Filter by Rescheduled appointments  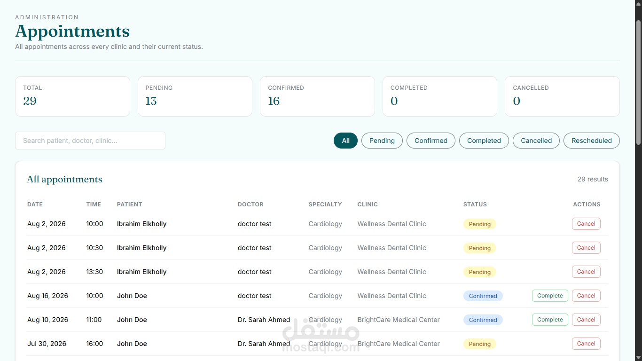click(592, 141)
